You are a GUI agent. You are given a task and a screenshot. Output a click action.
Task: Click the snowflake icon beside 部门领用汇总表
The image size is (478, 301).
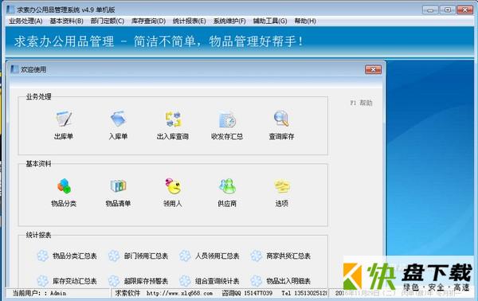[x=114, y=256]
